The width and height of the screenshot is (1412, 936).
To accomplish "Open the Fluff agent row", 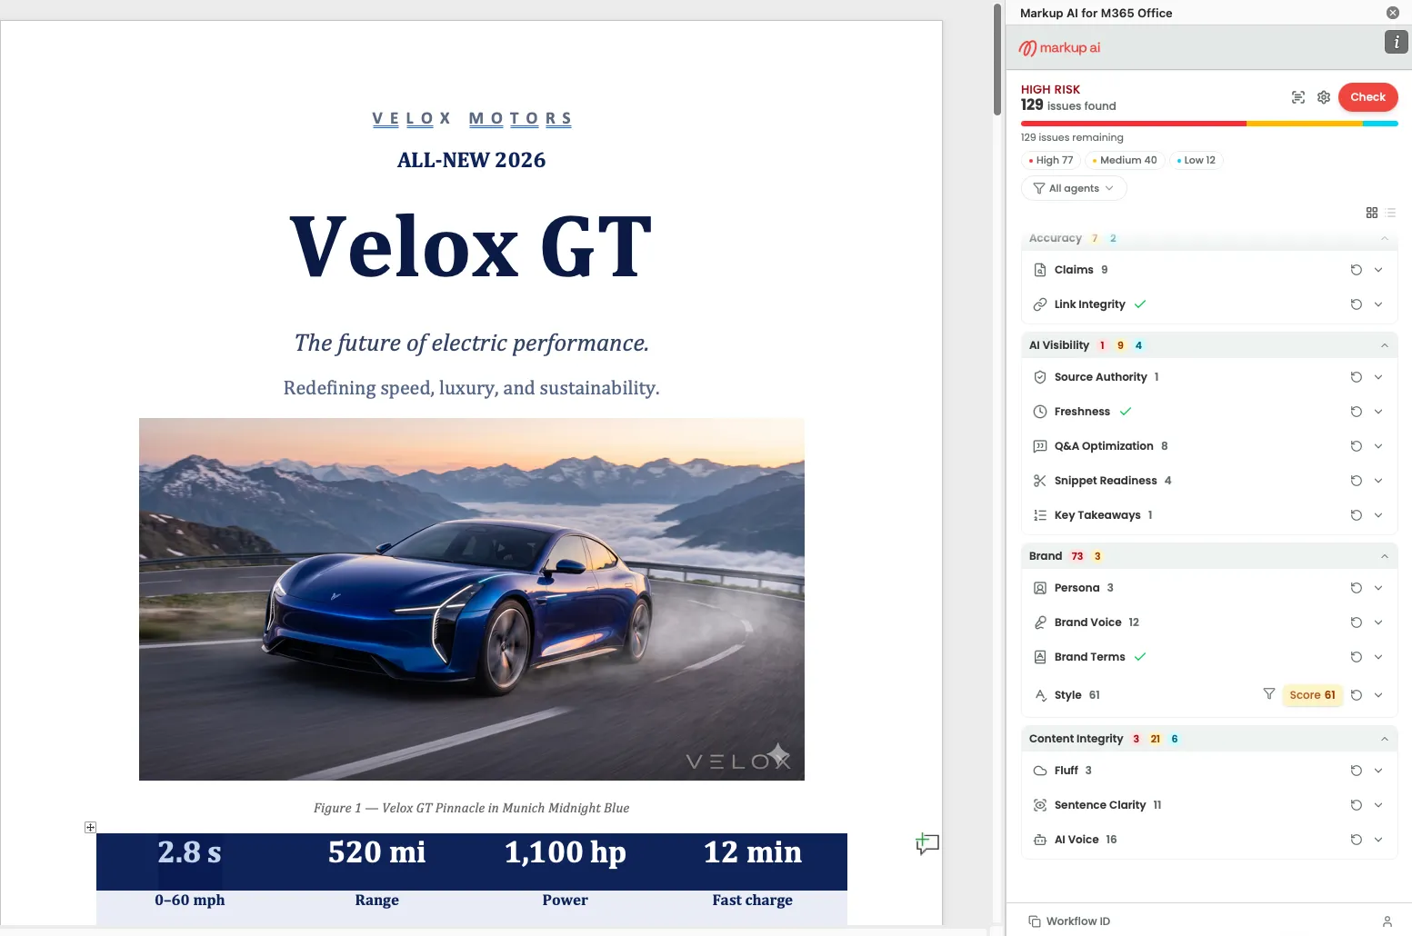I will coord(1209,771).
